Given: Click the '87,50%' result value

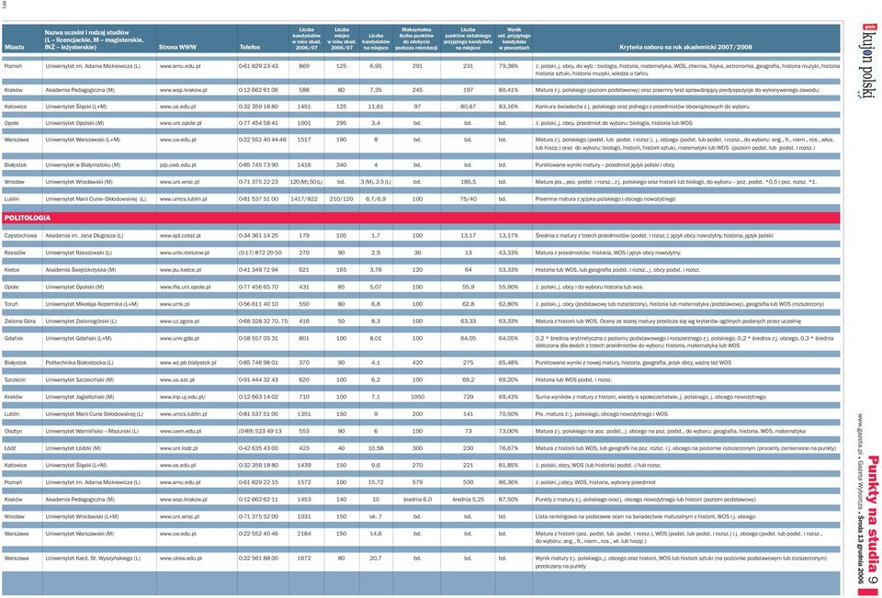Looking at the screenshot, I should tap(508, 500).
